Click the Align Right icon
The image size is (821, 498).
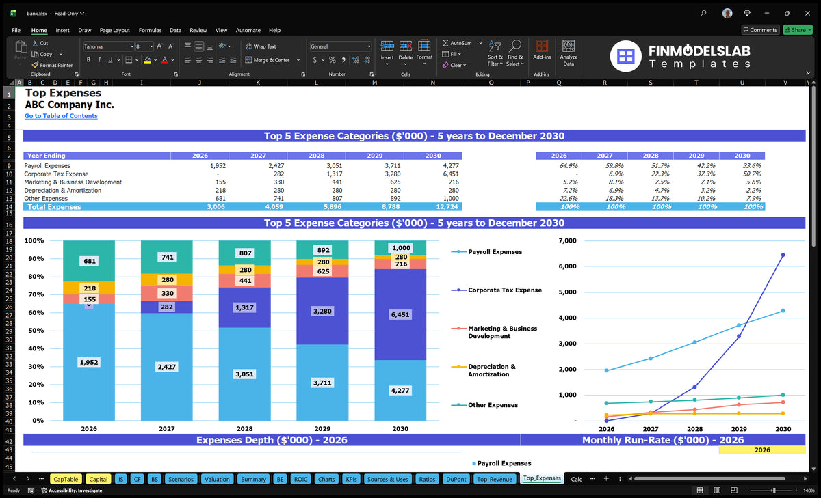pyautogui.click(x=209, y=59)
